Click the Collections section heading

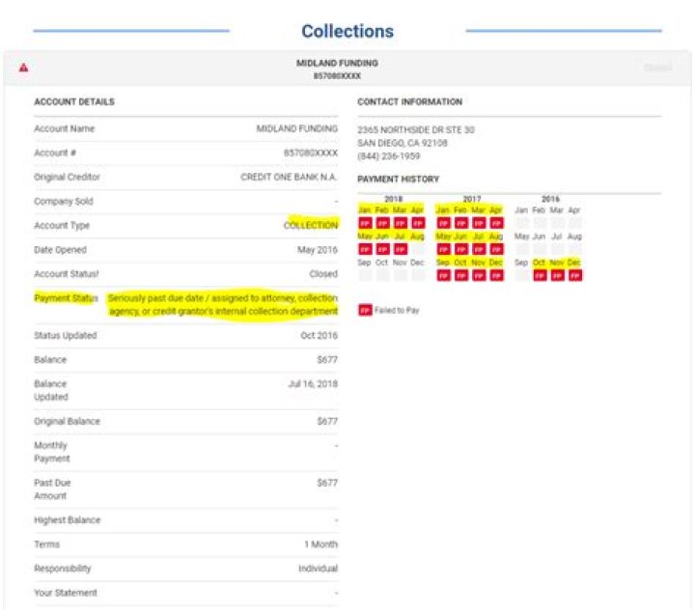pos(347,31)
